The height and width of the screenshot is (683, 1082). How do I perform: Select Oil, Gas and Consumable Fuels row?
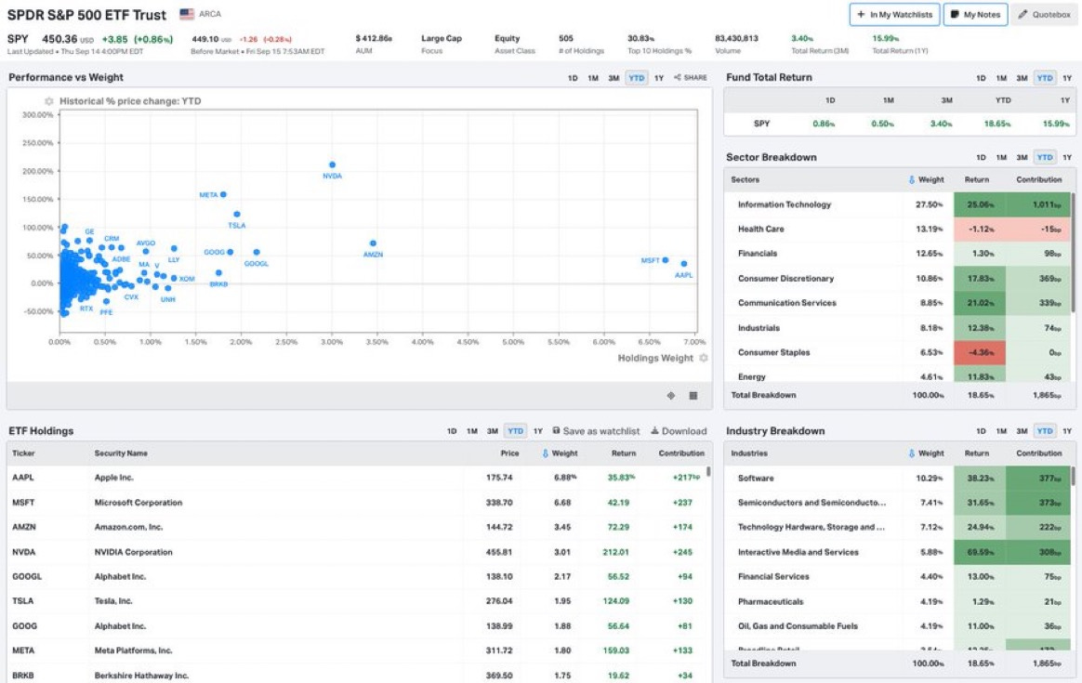pos(897,626)
